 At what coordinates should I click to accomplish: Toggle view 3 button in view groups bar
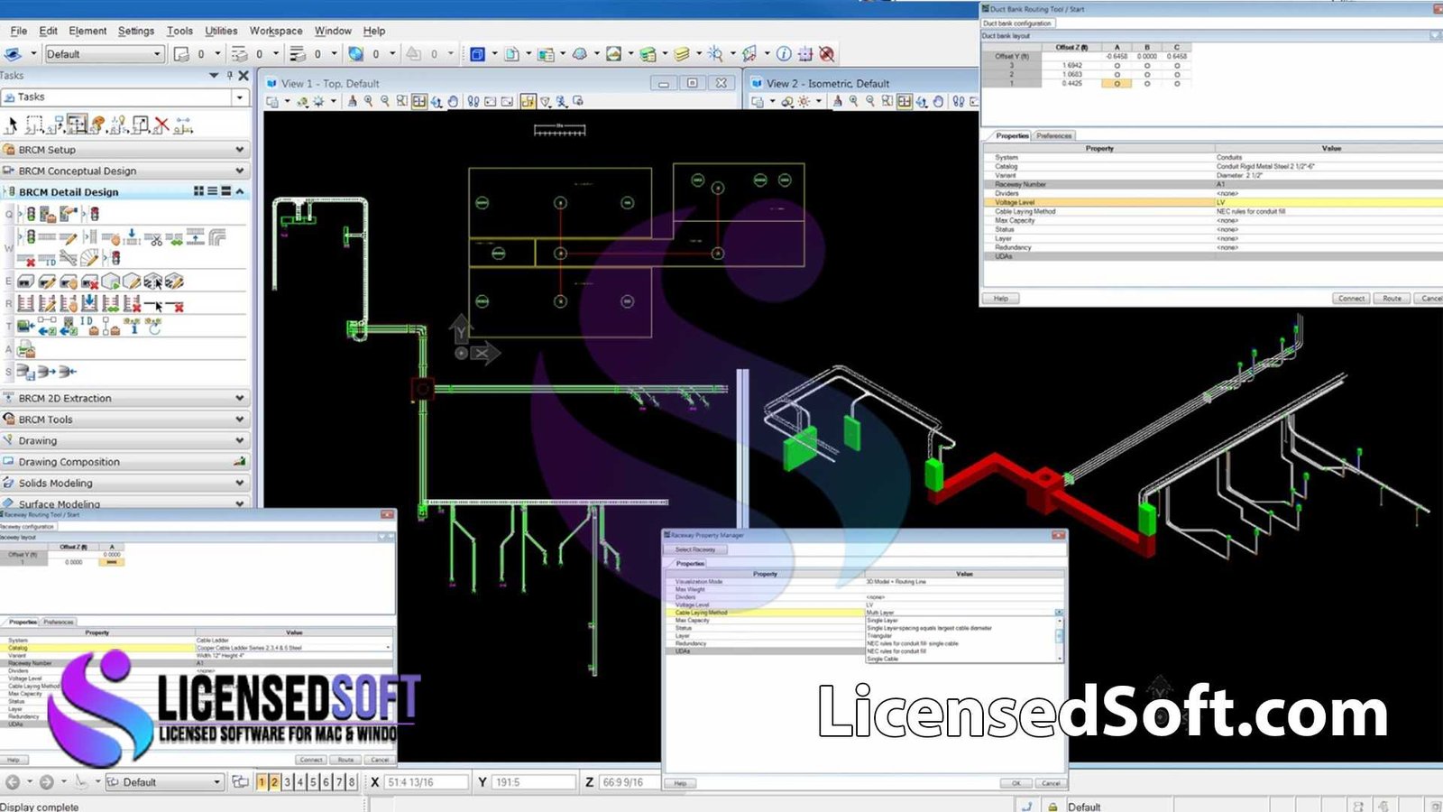(287, 782)
